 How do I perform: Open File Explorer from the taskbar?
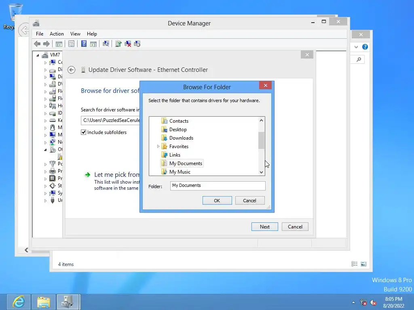click(x=44, y=302)
